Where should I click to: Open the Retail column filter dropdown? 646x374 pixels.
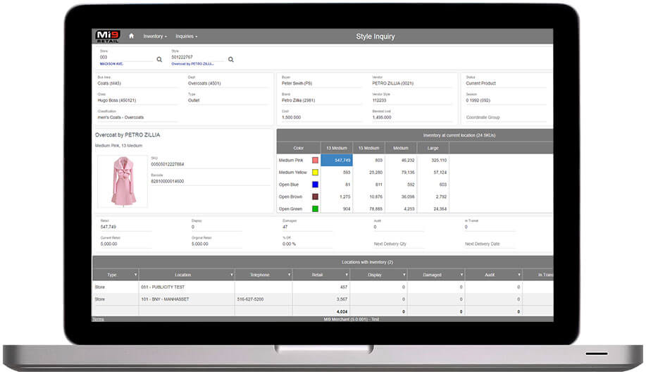coord(347,275)
